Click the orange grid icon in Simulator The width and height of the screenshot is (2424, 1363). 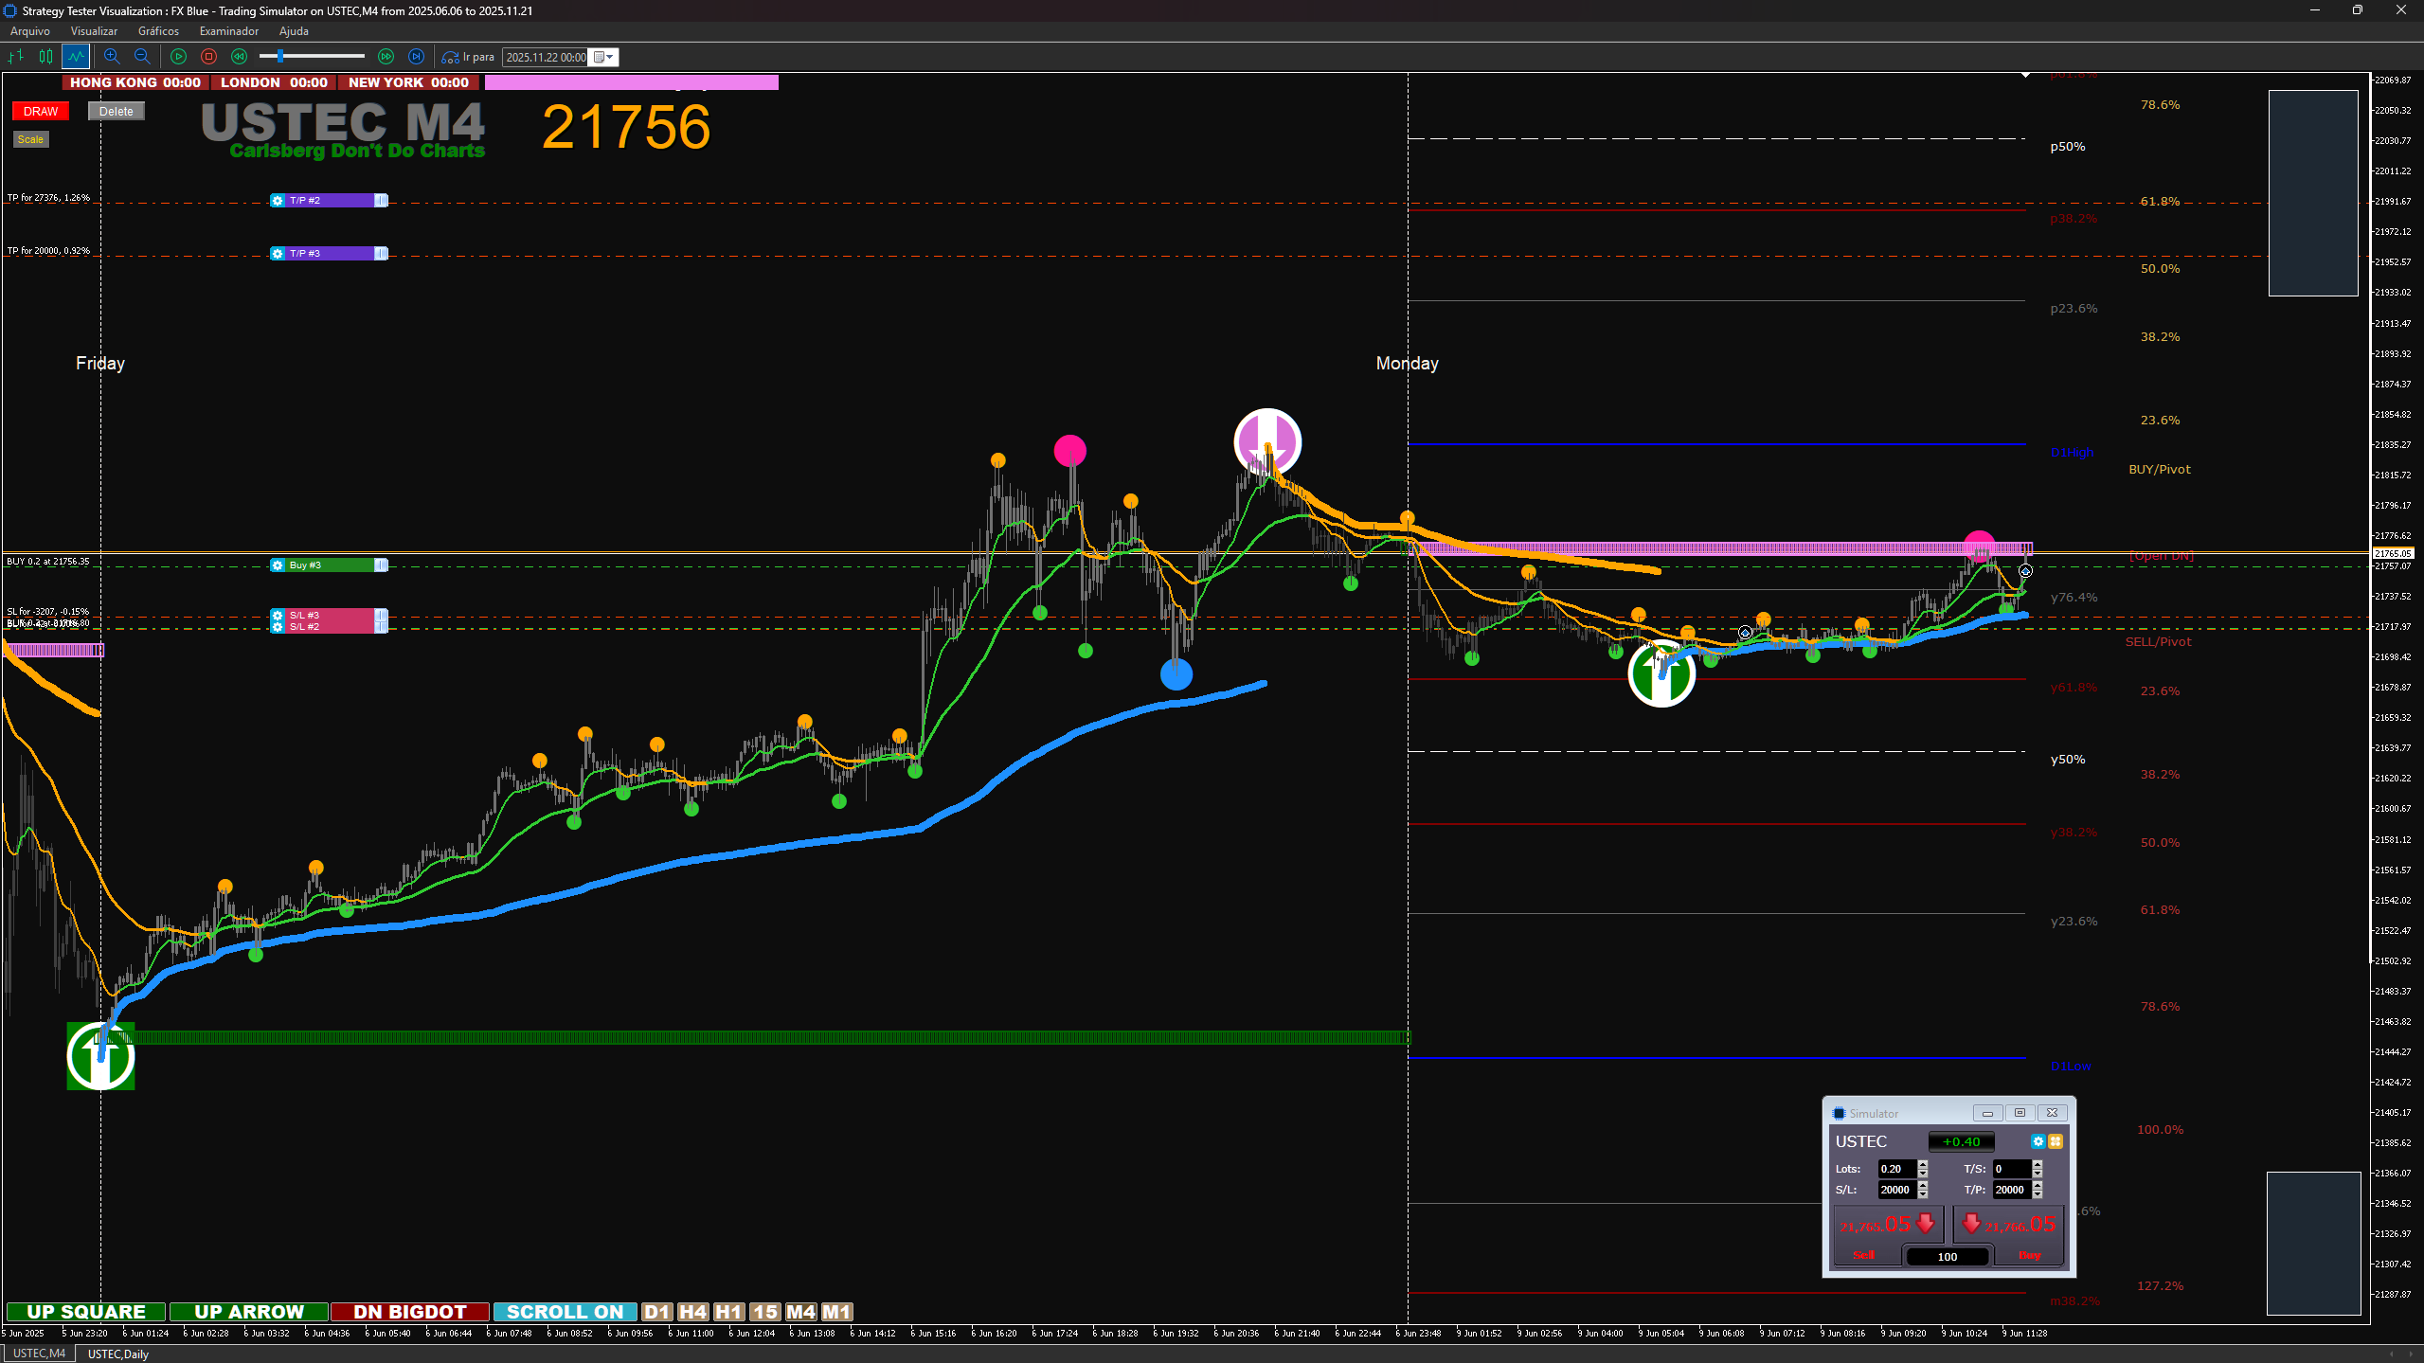click(2056, 1141)
